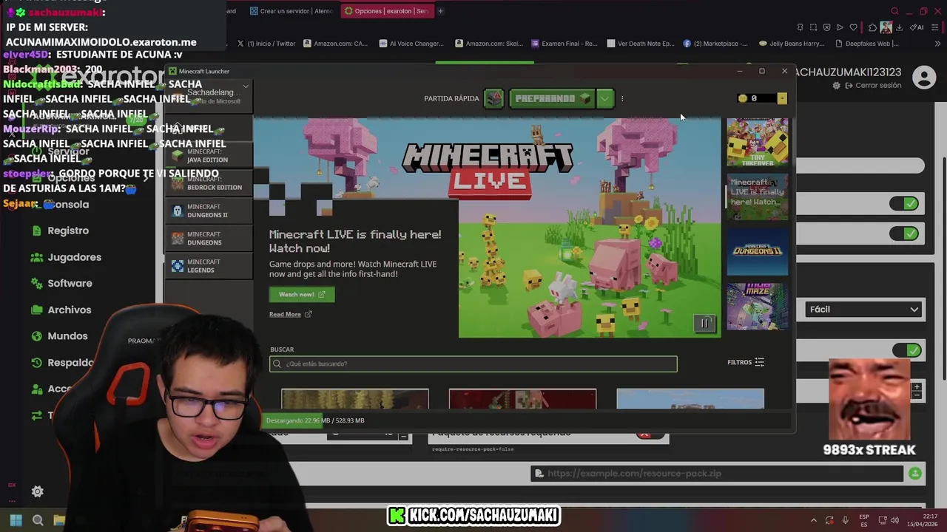Open the Fácil difficulty dropdown
This screenshot has width=947, height=532.
pos(863,310)
